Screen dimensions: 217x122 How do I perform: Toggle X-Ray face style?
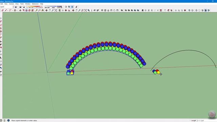coord(189,10)
